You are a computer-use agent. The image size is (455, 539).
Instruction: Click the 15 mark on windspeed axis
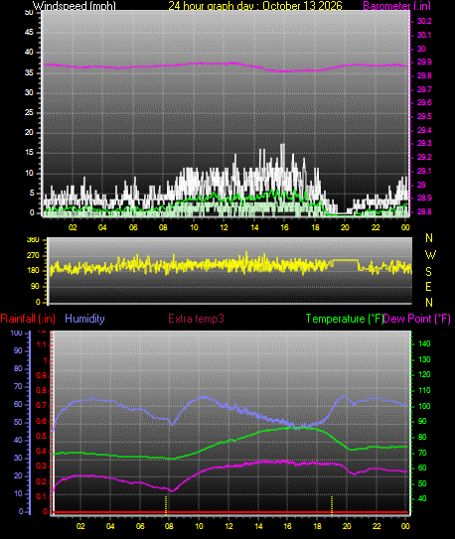pyautogui.click(x=29, y=153)
